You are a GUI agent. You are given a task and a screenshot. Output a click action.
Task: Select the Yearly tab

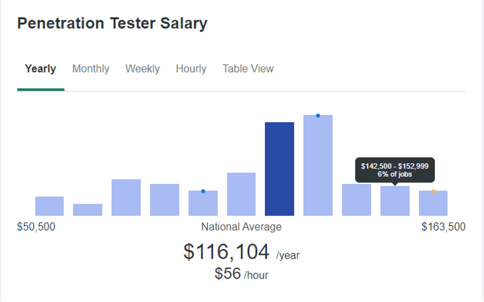pos(40,69)
